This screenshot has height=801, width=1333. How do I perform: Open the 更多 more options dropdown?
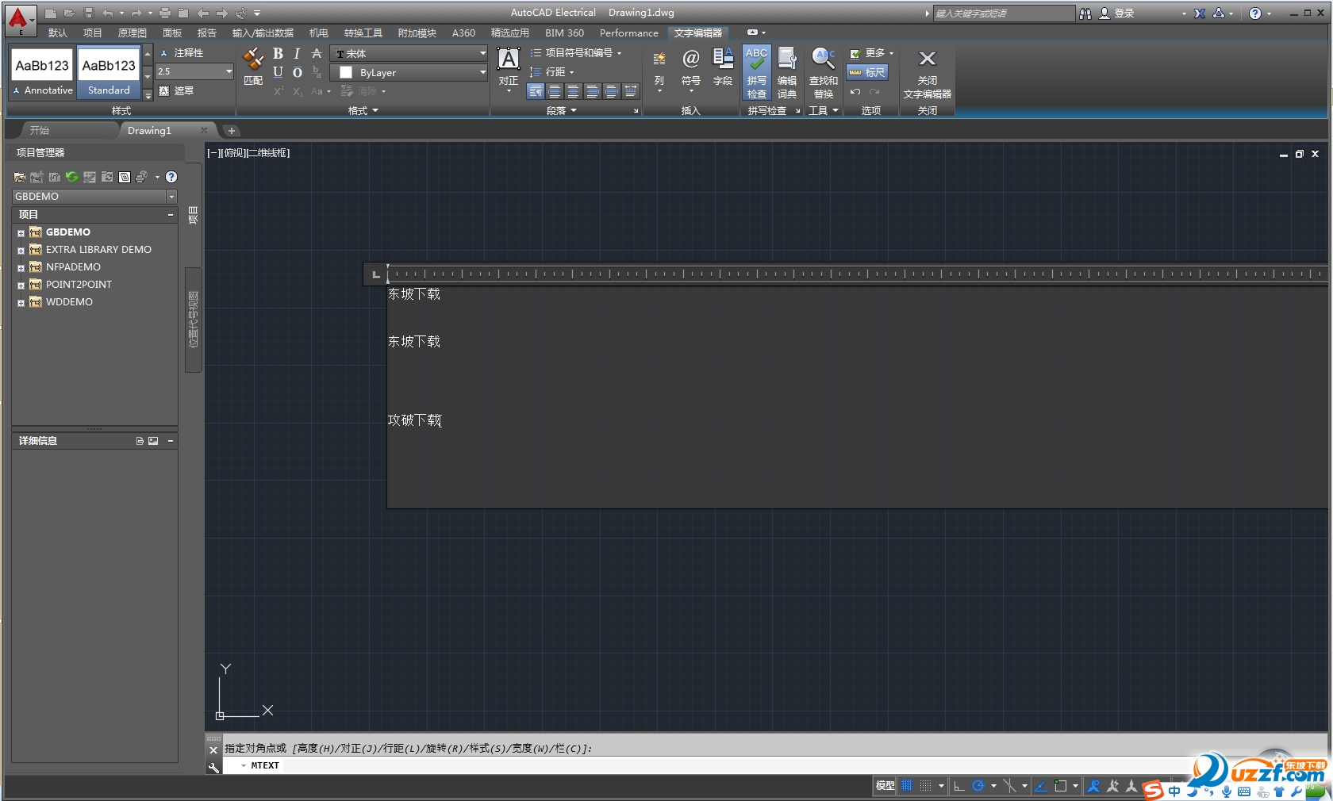[871, 53]
